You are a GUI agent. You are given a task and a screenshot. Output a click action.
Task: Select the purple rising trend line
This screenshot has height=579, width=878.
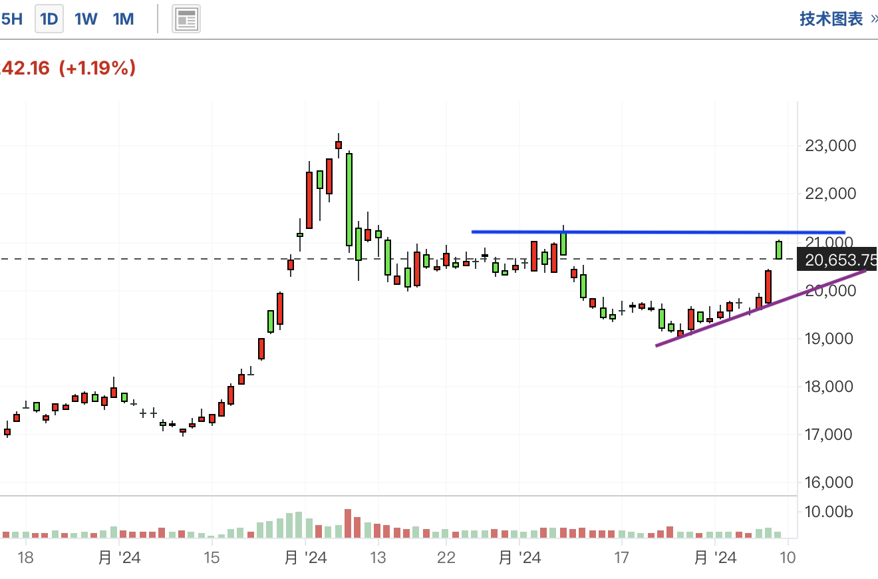click(760, 308)
